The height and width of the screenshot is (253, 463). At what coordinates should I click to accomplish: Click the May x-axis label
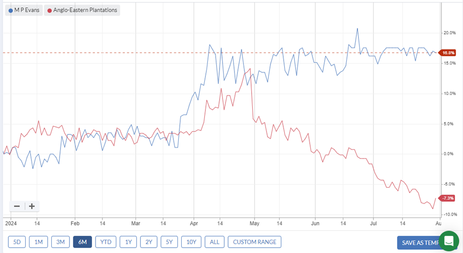[255, 223]
